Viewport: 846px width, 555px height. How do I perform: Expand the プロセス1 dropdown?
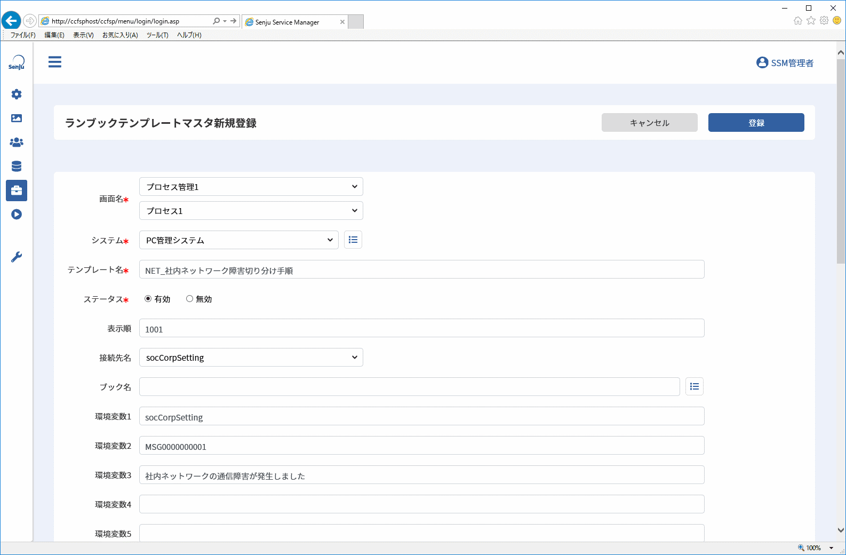(251, 211)
